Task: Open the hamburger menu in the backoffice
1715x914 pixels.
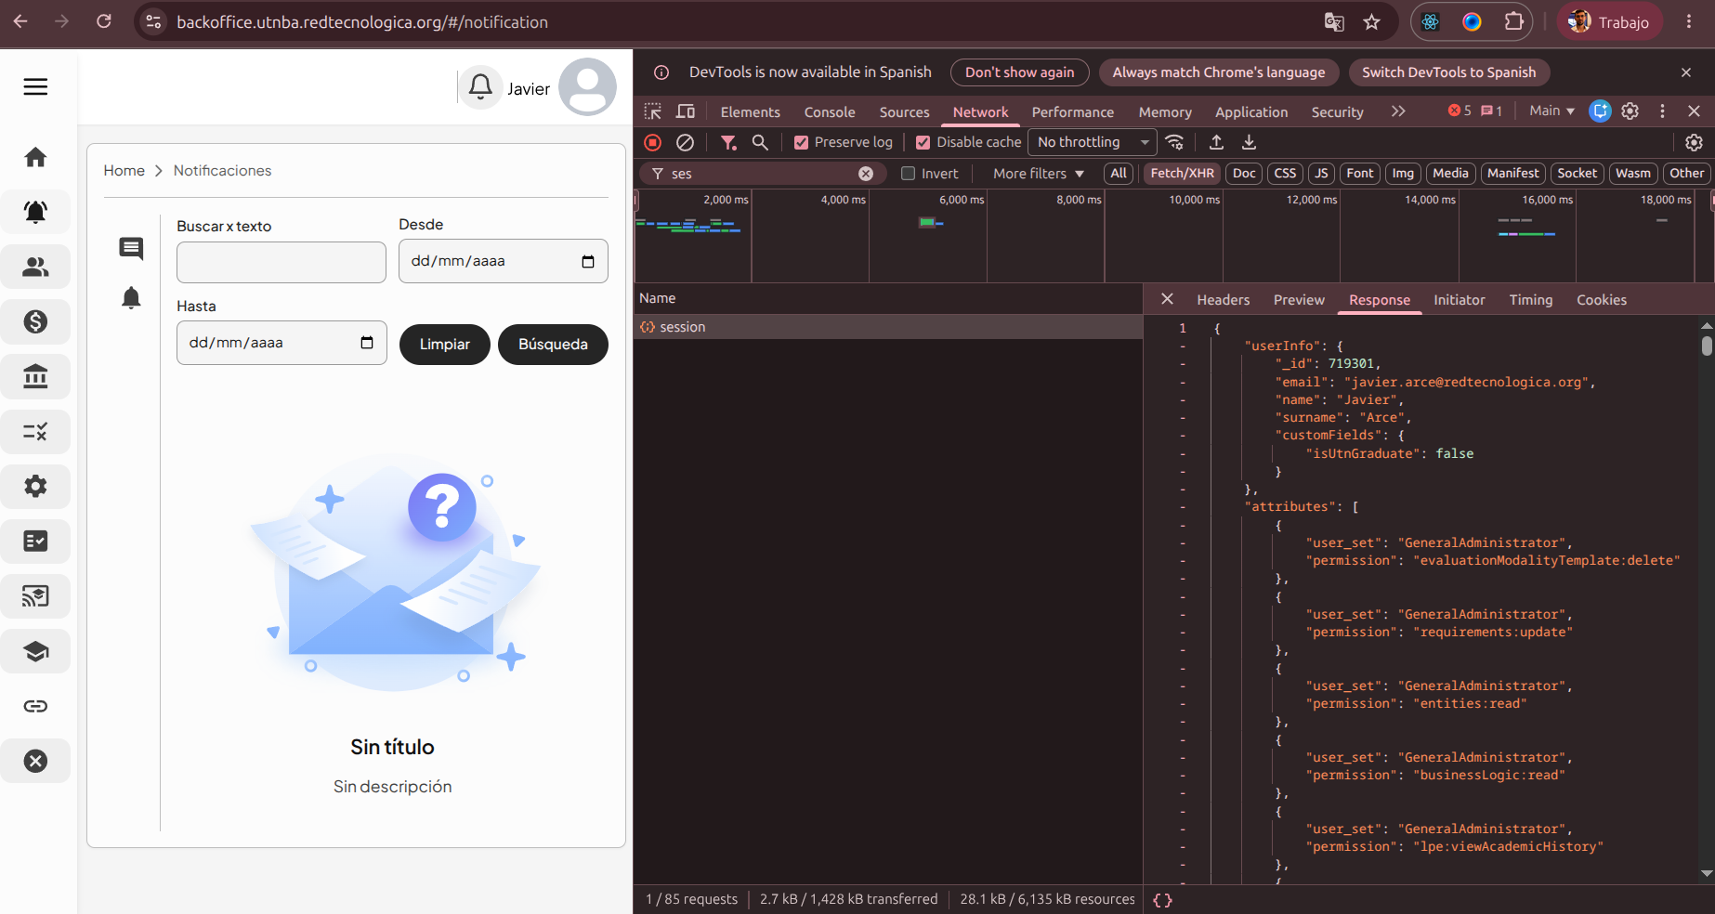Action: pyautogui.click(x=35, y=87)
